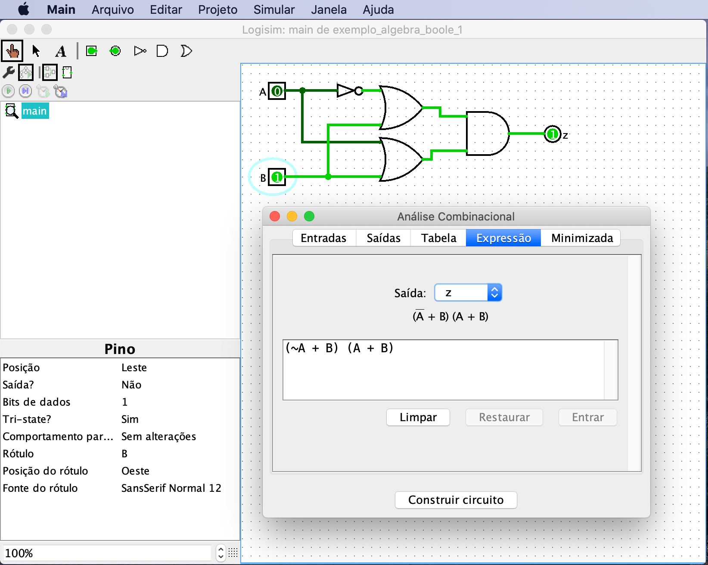View circuit layout editing icon

[x=50, y=72]
